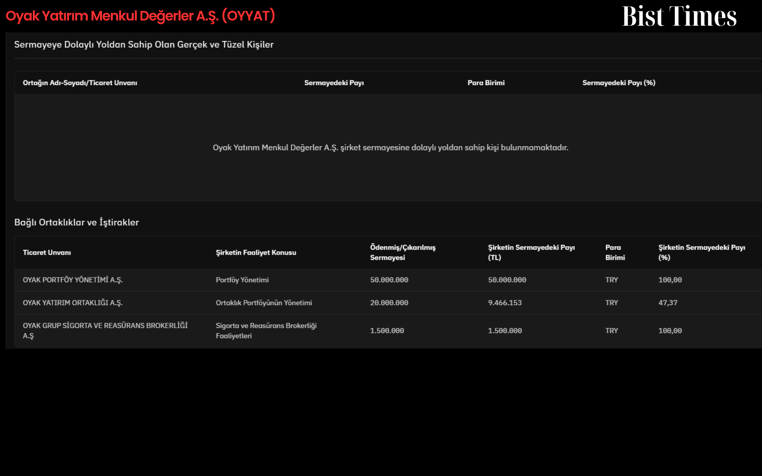Click paid capital 1.500.000 of Oyak Grup Sigorta
762x476 pixels.
[387, 331]
